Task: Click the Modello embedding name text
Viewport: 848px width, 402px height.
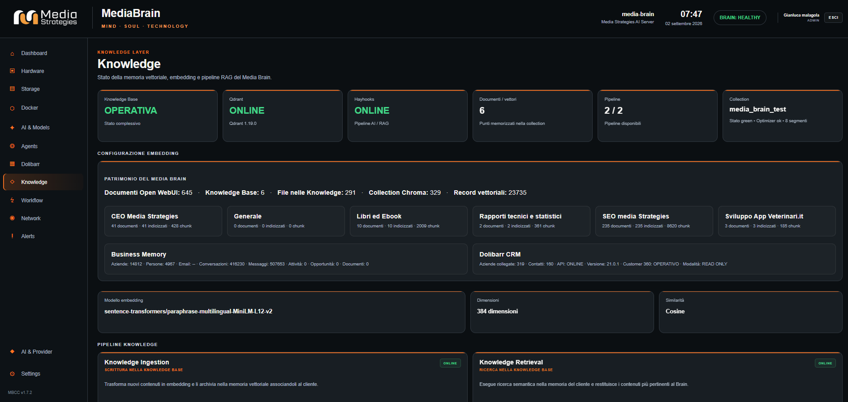Action: click(188, 312)
